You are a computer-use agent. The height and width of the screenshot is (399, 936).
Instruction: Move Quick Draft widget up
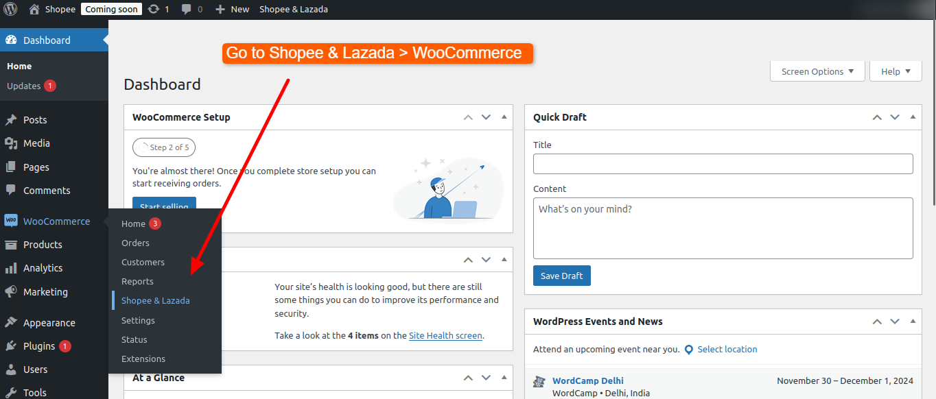877,117
